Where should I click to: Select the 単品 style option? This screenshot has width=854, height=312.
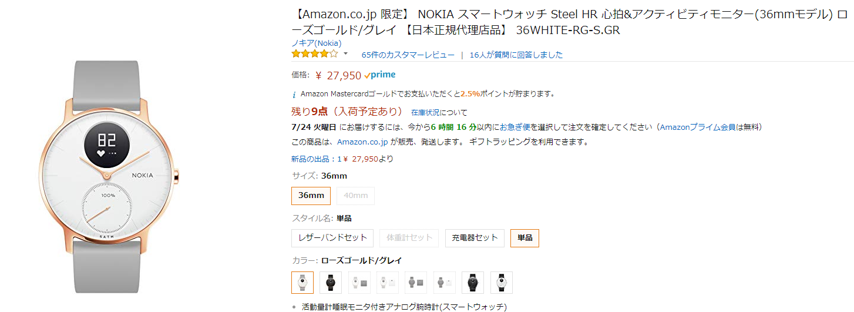524,238
